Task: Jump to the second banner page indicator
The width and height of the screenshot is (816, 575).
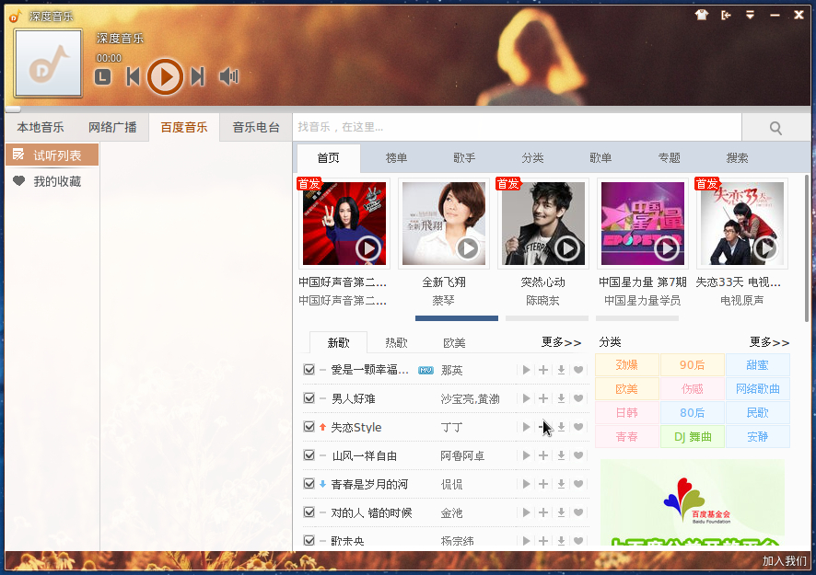Action: pos(546,318)
